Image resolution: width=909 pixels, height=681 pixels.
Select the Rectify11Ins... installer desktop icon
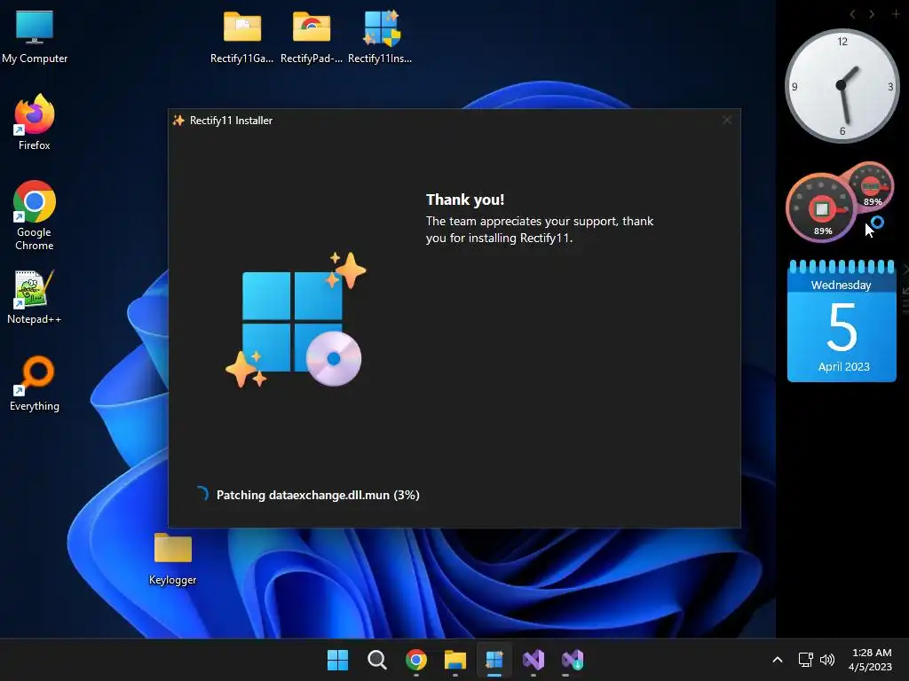pos(380,36)
